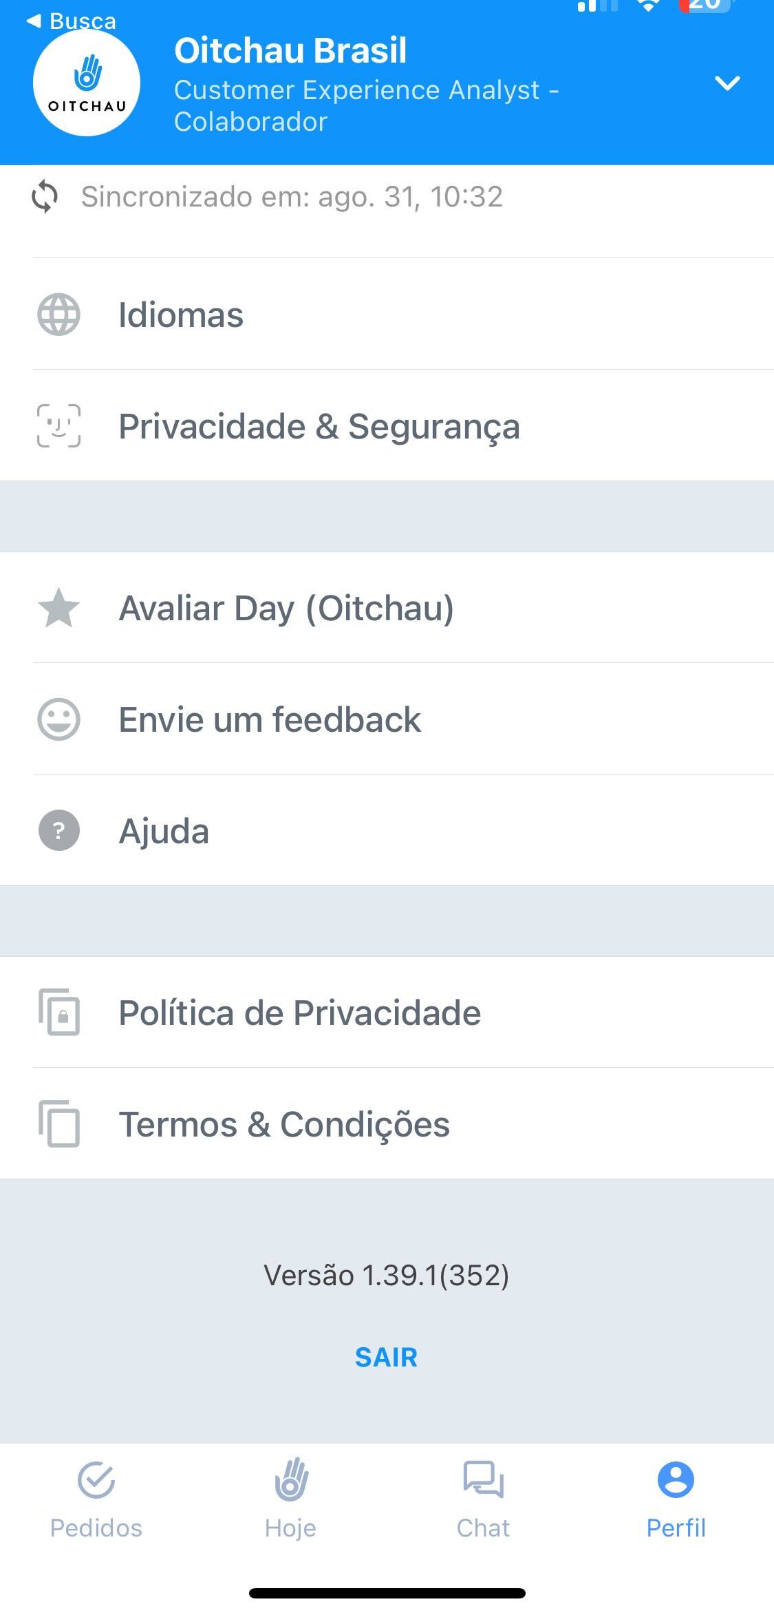
Task: Go back to Busca
Action: [72, 21]
